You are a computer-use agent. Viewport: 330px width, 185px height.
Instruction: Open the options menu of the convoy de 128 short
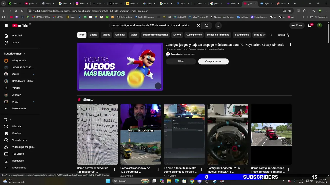pyautogui.click(x=158, y=169)
